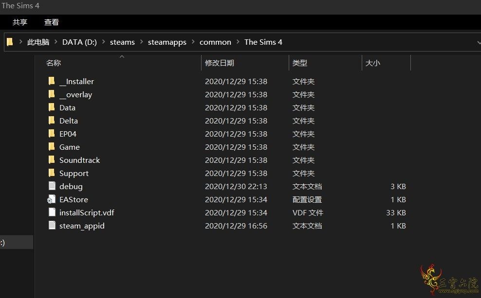The height and width of the screenshot is (298, 481).
Task: Select the Soundtrack folder name
Action: (79, 160)
